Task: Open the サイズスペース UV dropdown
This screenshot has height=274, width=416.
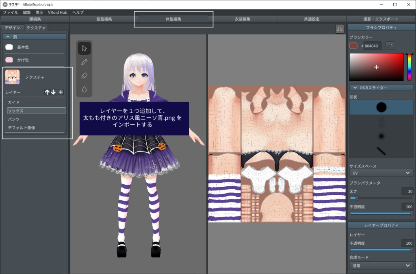Action: tap(381, 173)
